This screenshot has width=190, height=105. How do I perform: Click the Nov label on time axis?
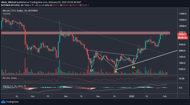[x=66, y=96]
